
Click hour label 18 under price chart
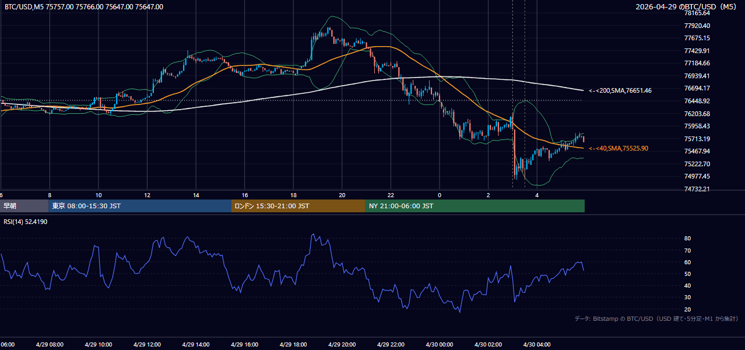(x=293, y=195)
